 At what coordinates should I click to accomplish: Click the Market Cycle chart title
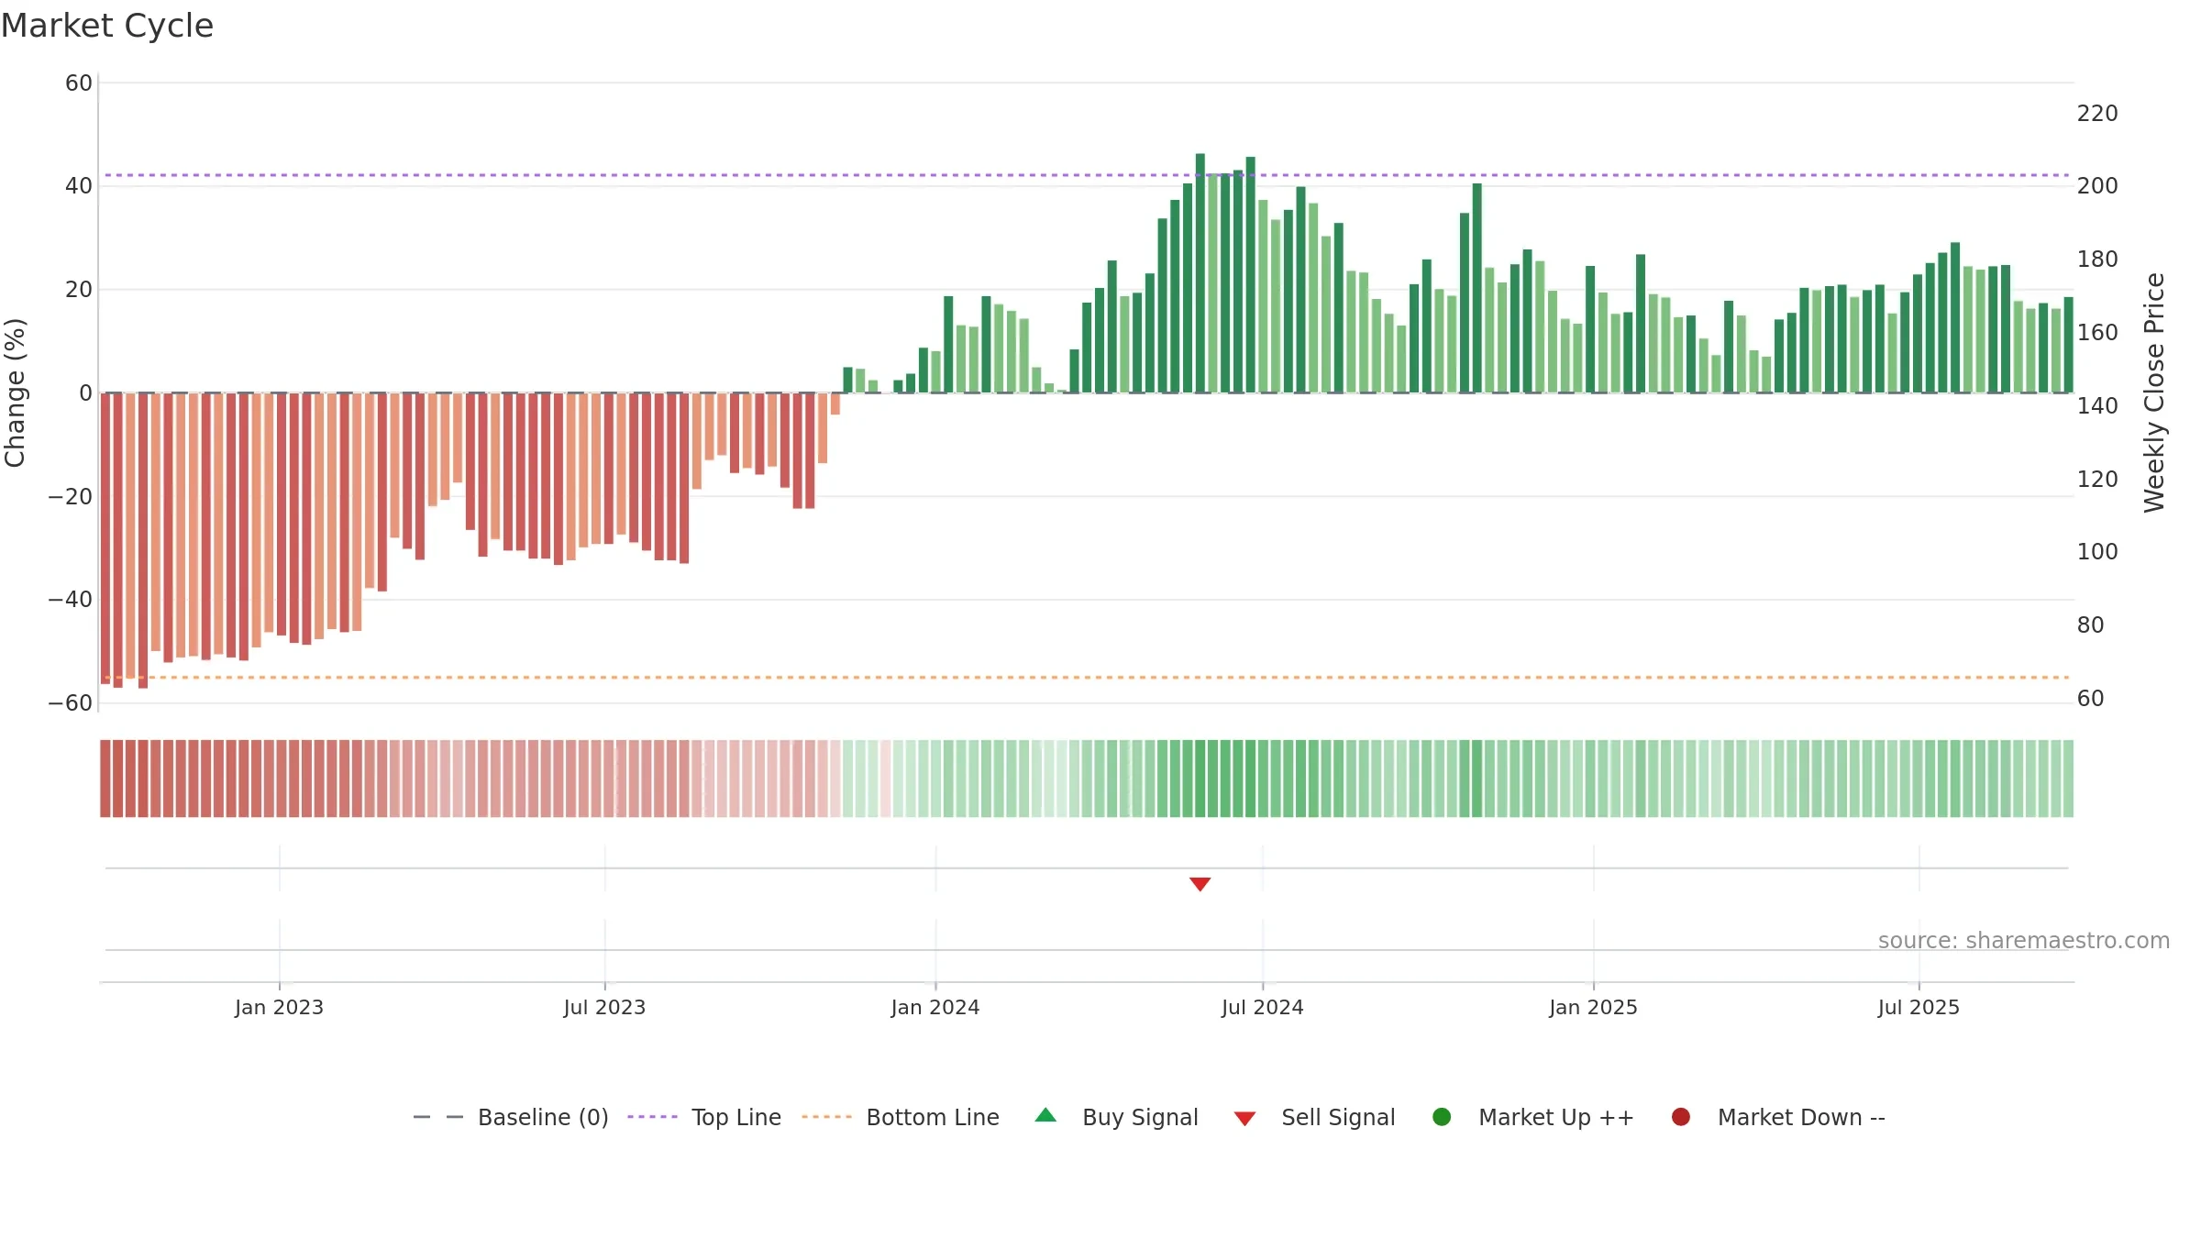click(107, 26)
